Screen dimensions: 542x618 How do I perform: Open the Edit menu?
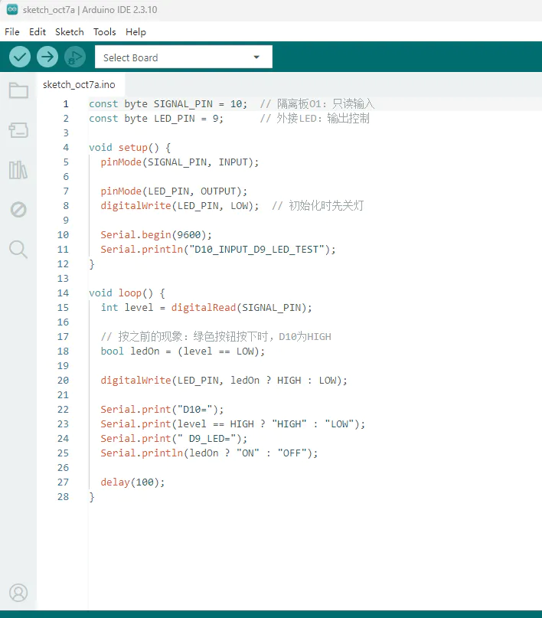[x=38, y=32]
